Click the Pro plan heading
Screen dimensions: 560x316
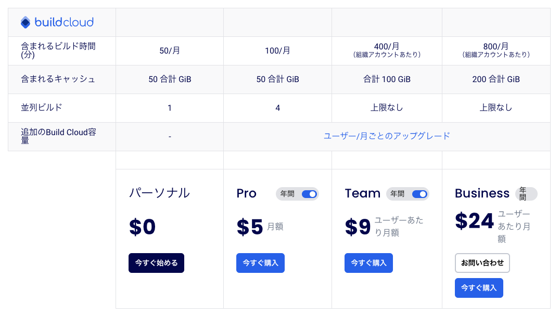pyautogui.click(x=247, y=193)
